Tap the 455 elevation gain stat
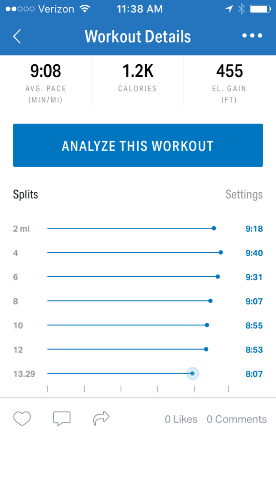 (x=230, y=81)
